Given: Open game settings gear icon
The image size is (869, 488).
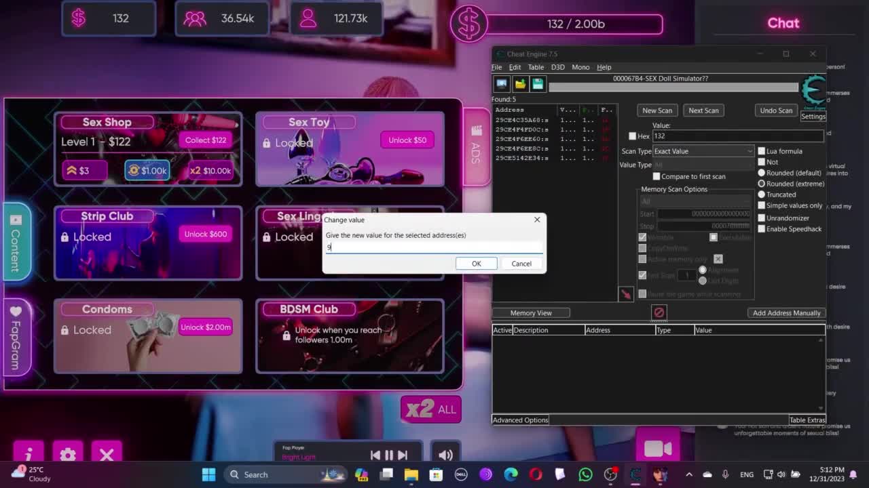Looking at the screenshot, I should [67, 455].
